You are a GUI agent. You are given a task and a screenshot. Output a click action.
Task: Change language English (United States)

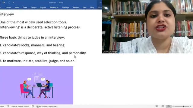20,106
